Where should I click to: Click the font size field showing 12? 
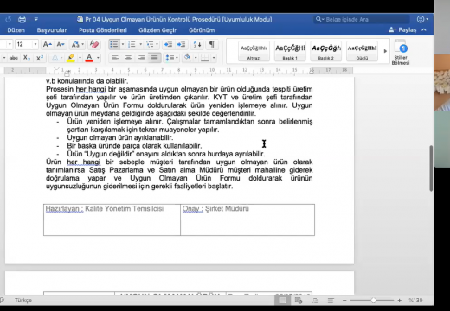(23, 44)
